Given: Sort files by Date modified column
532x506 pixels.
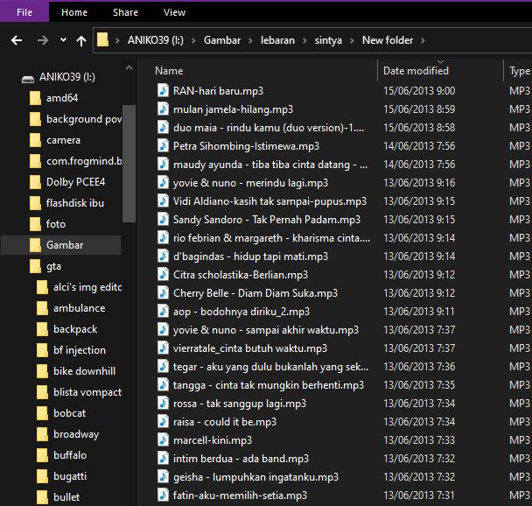Looking at the screenshot, I should tap(416, 71).
